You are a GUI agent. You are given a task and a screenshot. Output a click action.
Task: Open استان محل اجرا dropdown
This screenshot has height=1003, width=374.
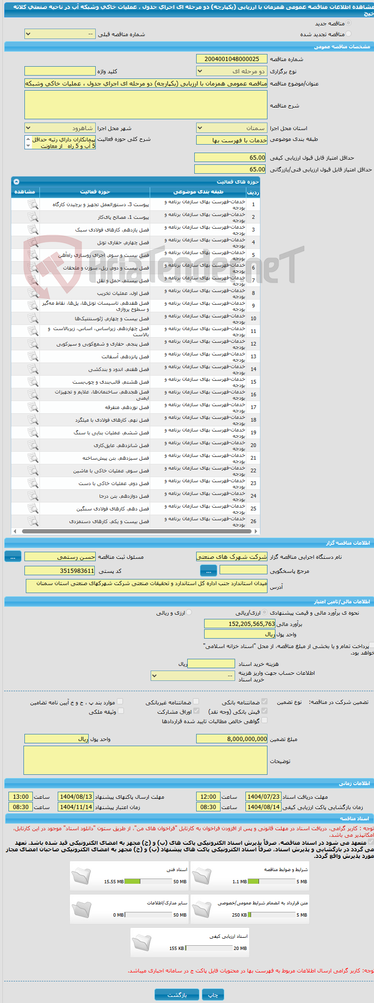232,128
